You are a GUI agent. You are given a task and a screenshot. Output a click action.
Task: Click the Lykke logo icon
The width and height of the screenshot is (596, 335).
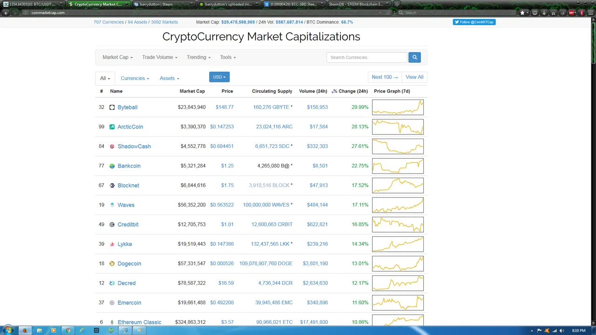112,244
